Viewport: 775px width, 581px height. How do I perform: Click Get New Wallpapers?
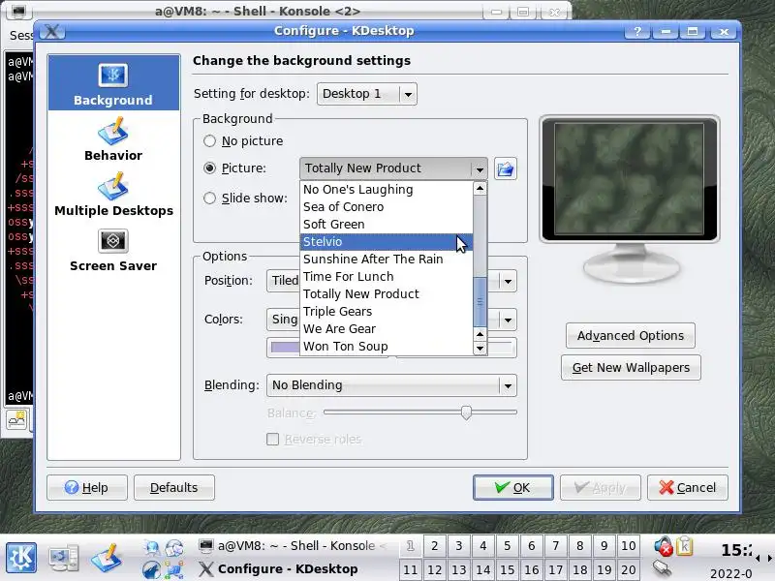click(x=631, y=368)
